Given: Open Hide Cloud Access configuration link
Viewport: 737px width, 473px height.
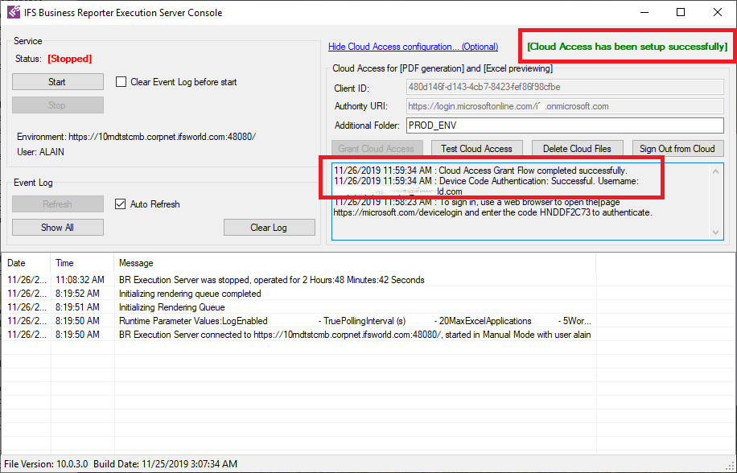Looking at the screenshot, I should tap(413, 47).
